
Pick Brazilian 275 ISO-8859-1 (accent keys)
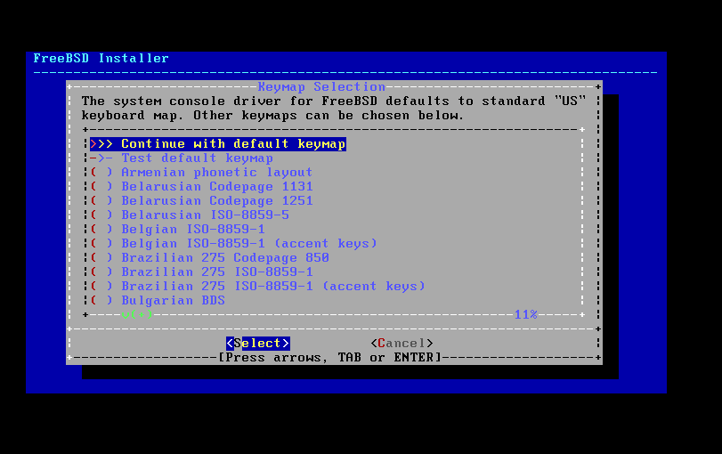[x=257, y=287]
